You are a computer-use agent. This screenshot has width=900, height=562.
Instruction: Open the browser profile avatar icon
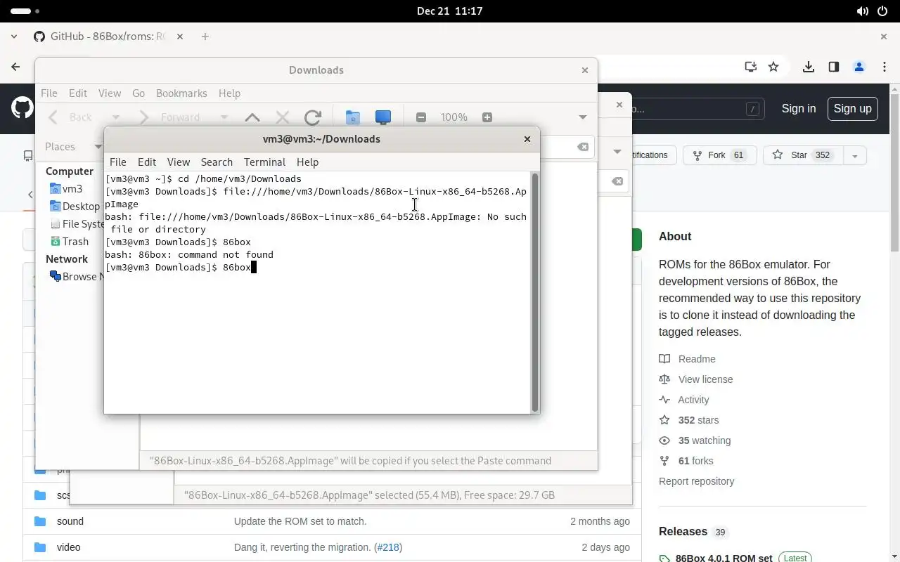[859, 67]
